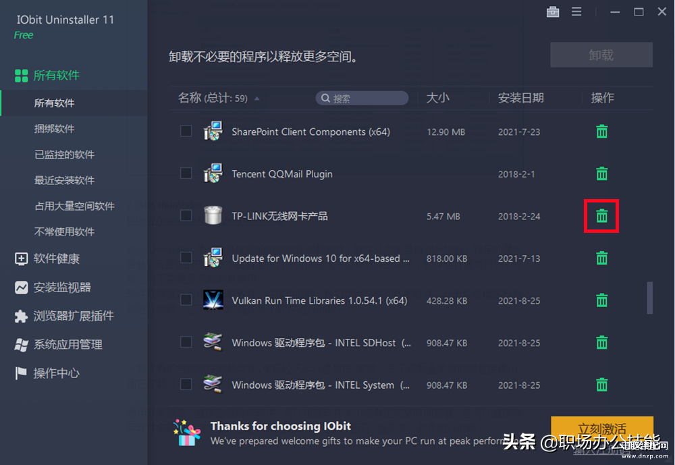Screen dimensions: 675x465
Task: Open the toolbox icon in title bar
Action: 553,12
